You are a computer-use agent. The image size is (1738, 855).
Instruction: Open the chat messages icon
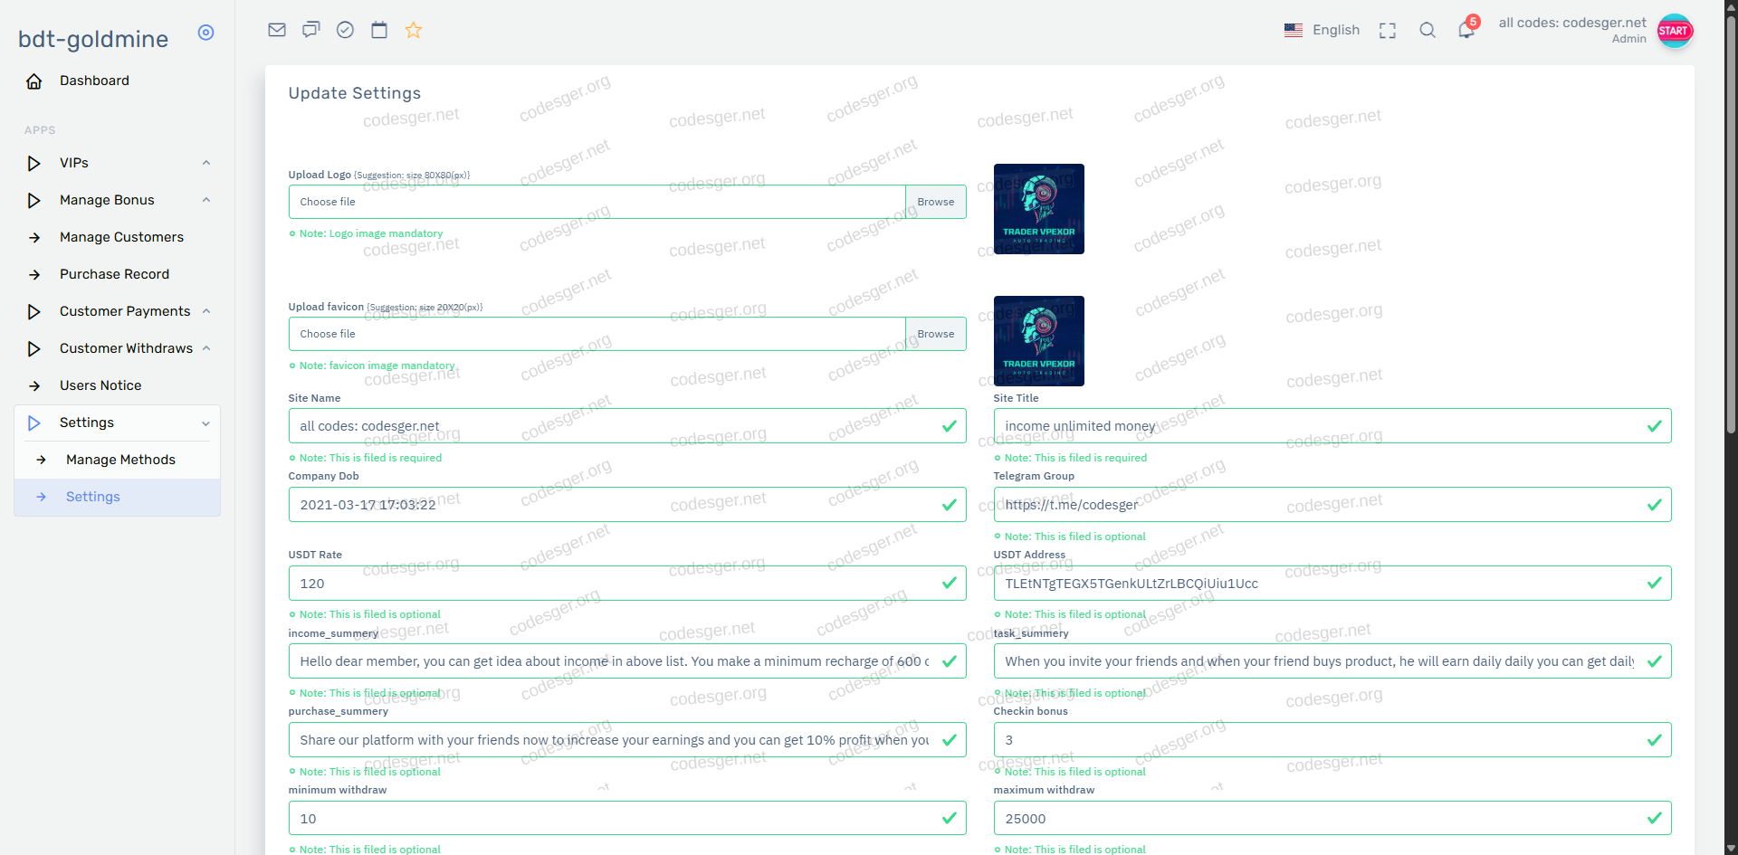click(311, 30)
